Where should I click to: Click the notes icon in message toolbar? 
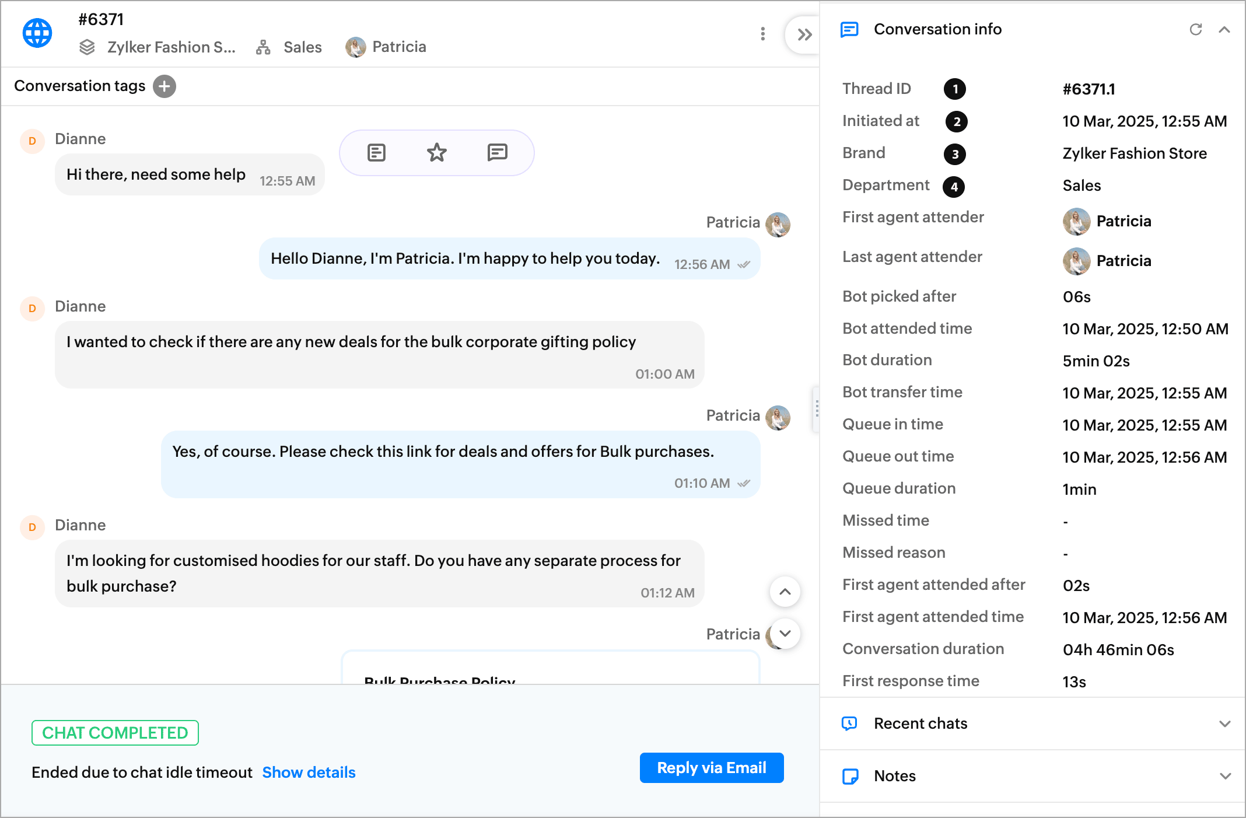(376, 153)
